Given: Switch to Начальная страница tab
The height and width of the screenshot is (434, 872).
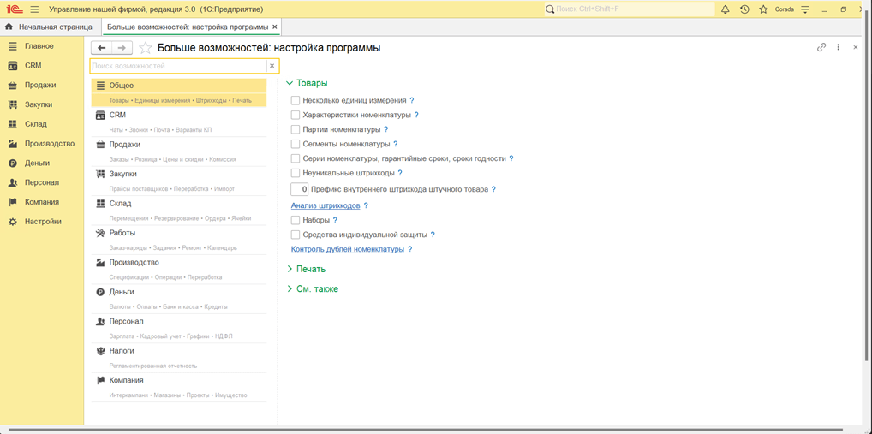Looking at the screenshot, I should point(55,27).
